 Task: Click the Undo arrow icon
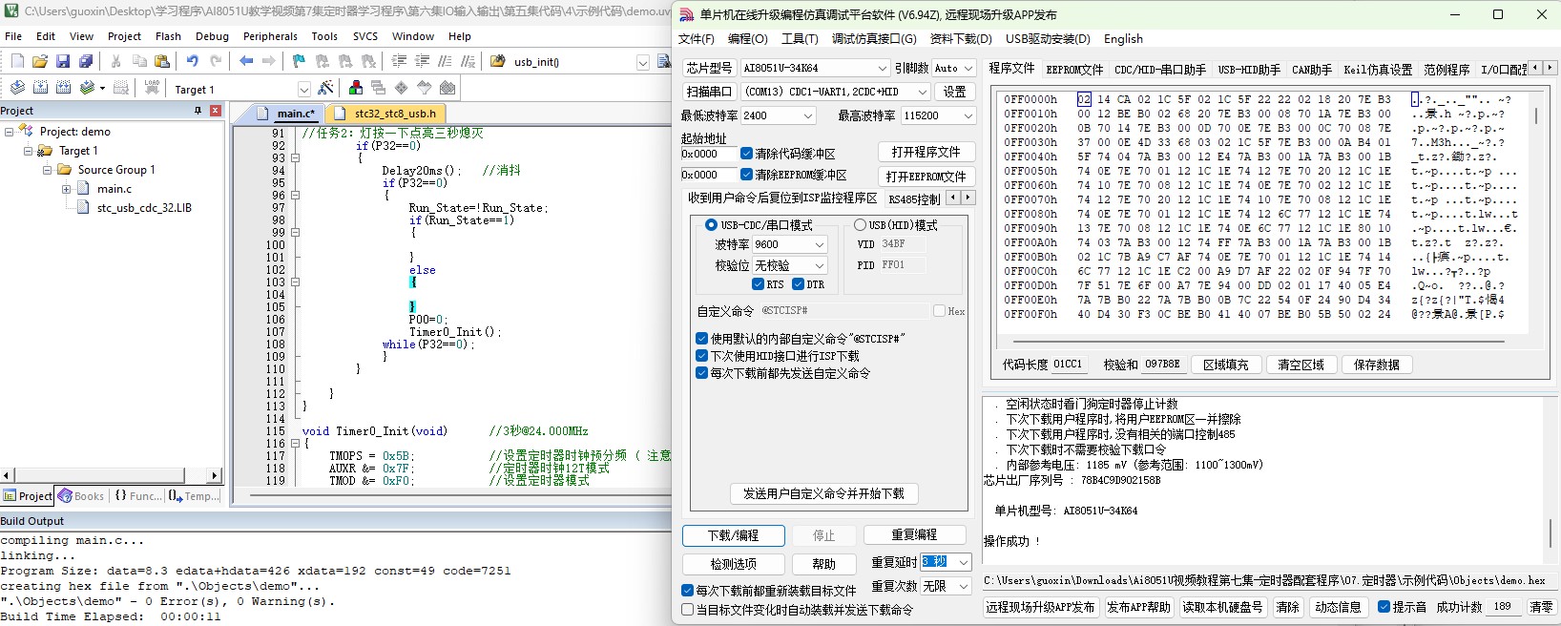192,61
